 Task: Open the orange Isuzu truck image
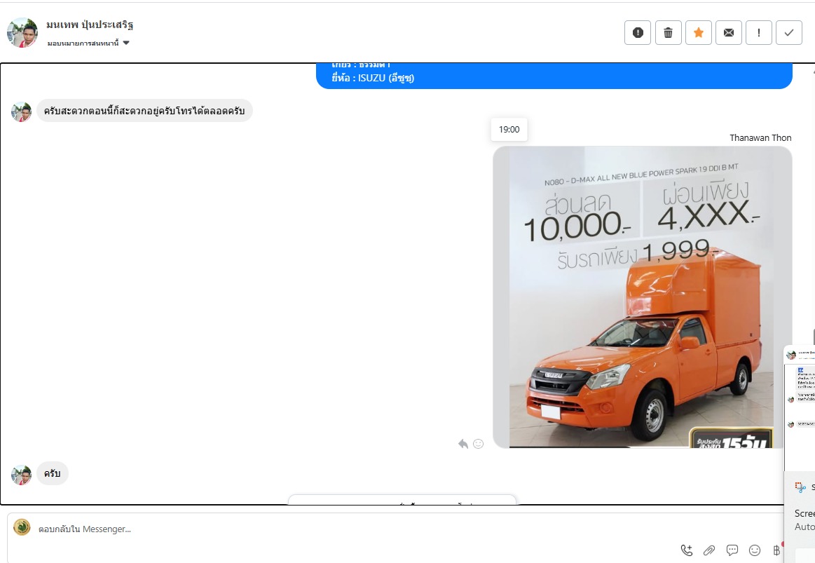(641, 297)
